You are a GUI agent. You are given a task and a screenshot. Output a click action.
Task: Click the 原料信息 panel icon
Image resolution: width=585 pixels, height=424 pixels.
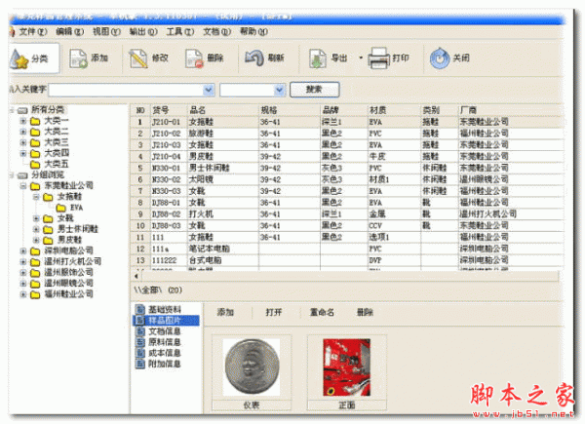[x=140, y=342]
